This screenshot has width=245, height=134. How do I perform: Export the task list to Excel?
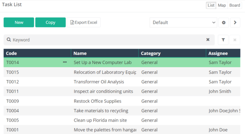point(84,23)
